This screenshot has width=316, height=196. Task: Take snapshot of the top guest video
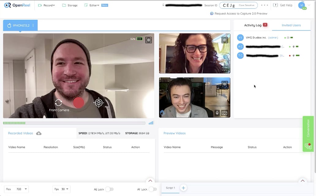[225, 69]
